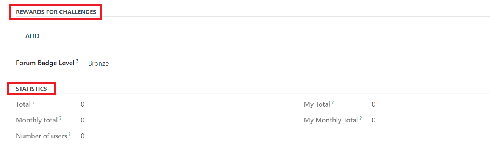Click the Number of users value
The image size is (490, 159).
coord(83,136)
